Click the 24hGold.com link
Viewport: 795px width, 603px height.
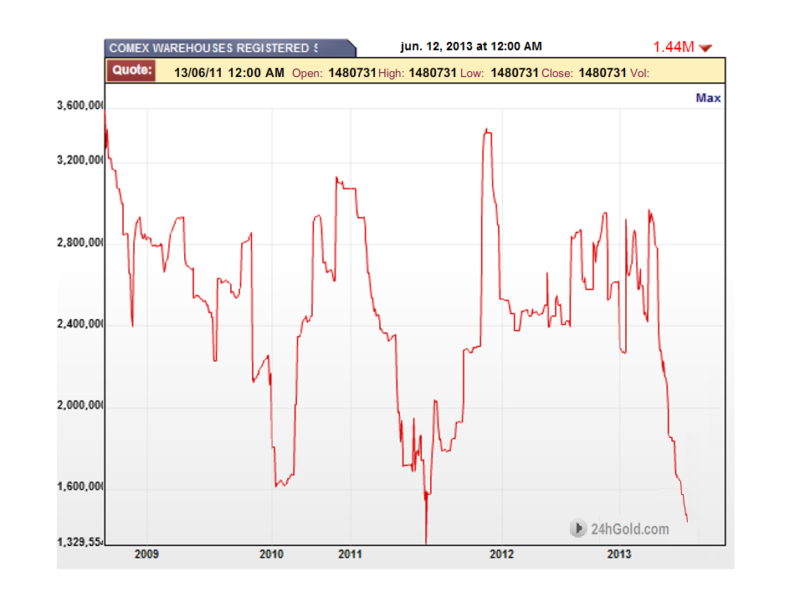pyautogui.click(x=629, y=529)
